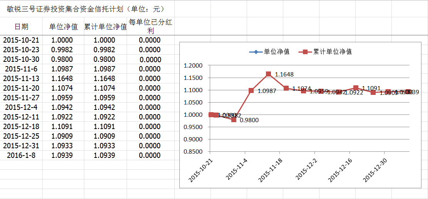Click the chart data point marker at peak 1.1648
The height and width of the screenshot is (199, 428).
pos(268,74)
